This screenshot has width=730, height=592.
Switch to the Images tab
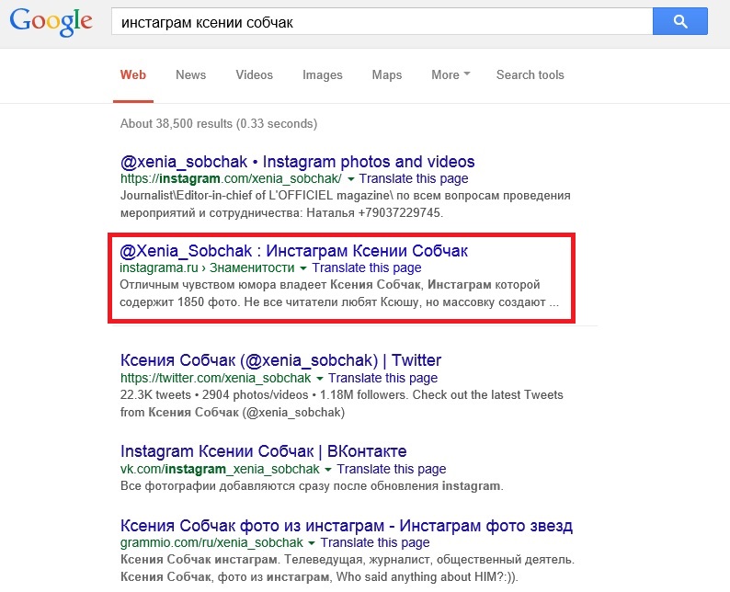[322, 75]
